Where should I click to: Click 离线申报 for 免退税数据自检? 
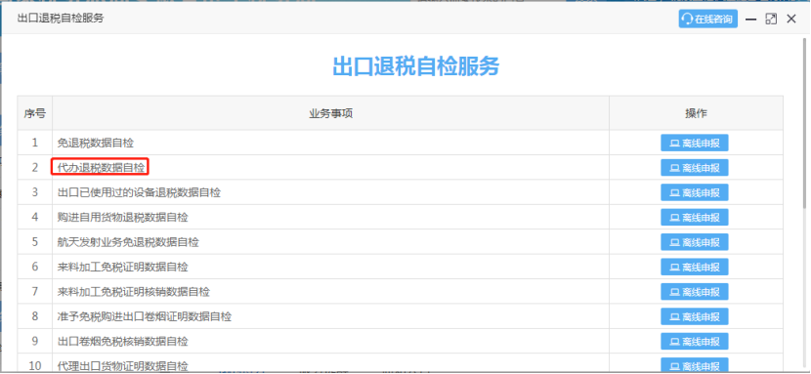tap(694, 143)
